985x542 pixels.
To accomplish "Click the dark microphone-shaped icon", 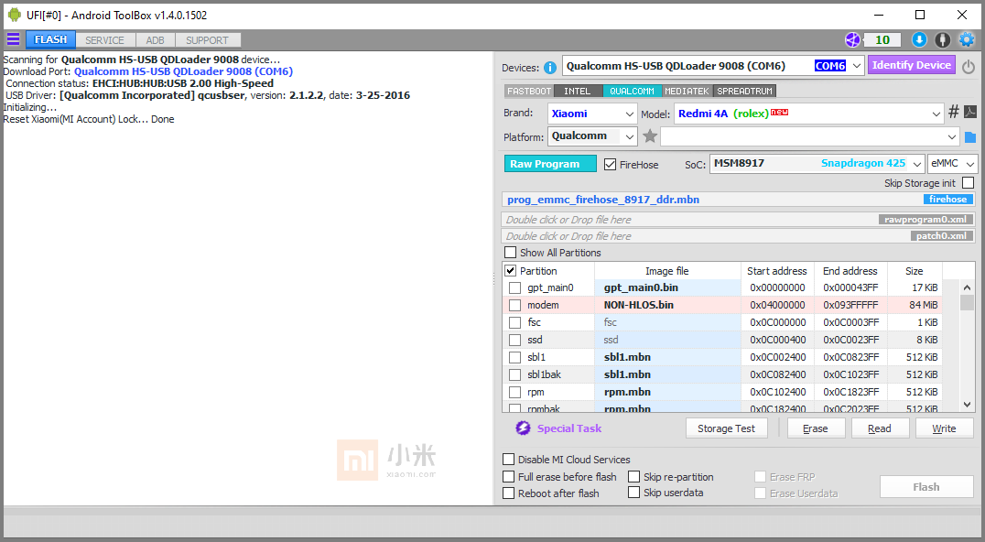I will (x=942, y=40).
